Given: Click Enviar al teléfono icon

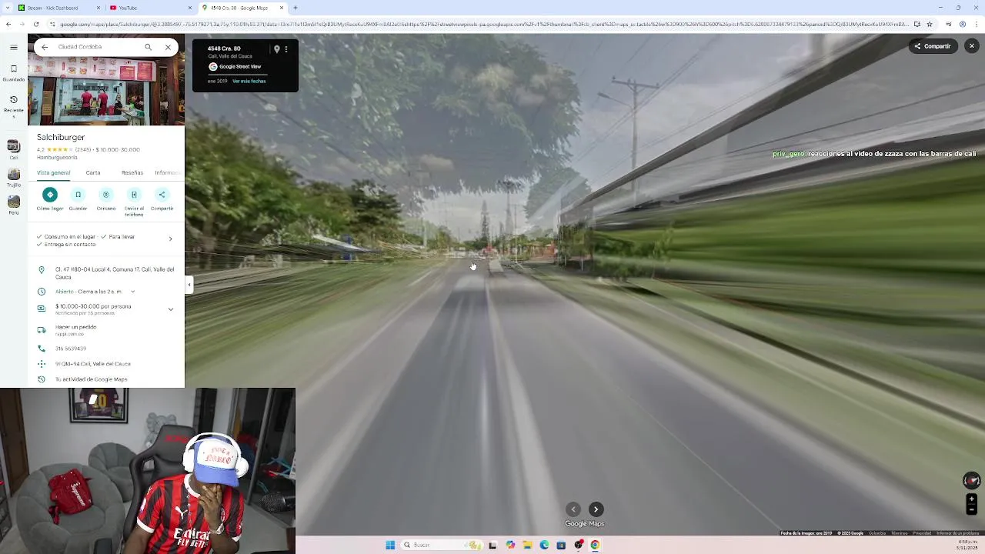Looking at the screenshot, I should [x=134, y=195].
